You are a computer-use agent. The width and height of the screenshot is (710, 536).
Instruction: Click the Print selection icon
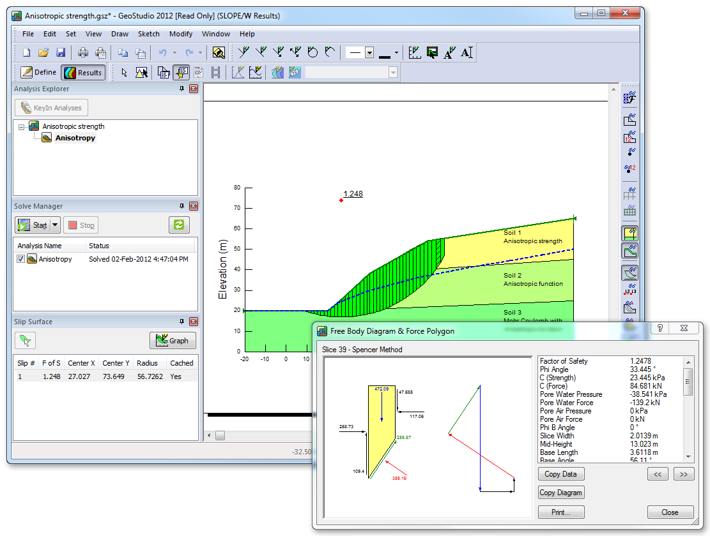[x=100, y=52]
